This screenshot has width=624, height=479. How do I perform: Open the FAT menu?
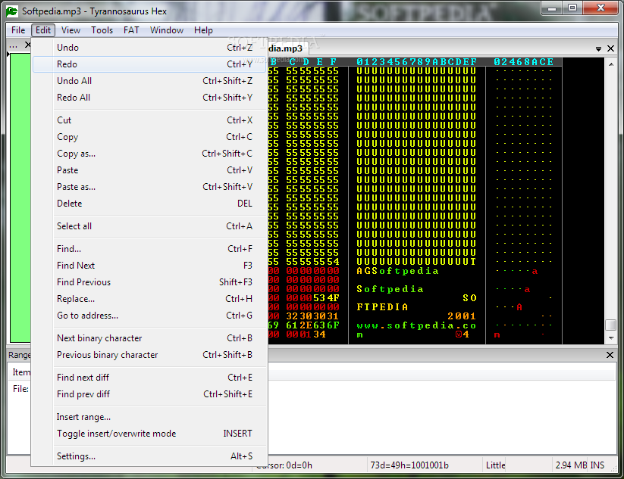pyautogui.click(x=131, y=30)
